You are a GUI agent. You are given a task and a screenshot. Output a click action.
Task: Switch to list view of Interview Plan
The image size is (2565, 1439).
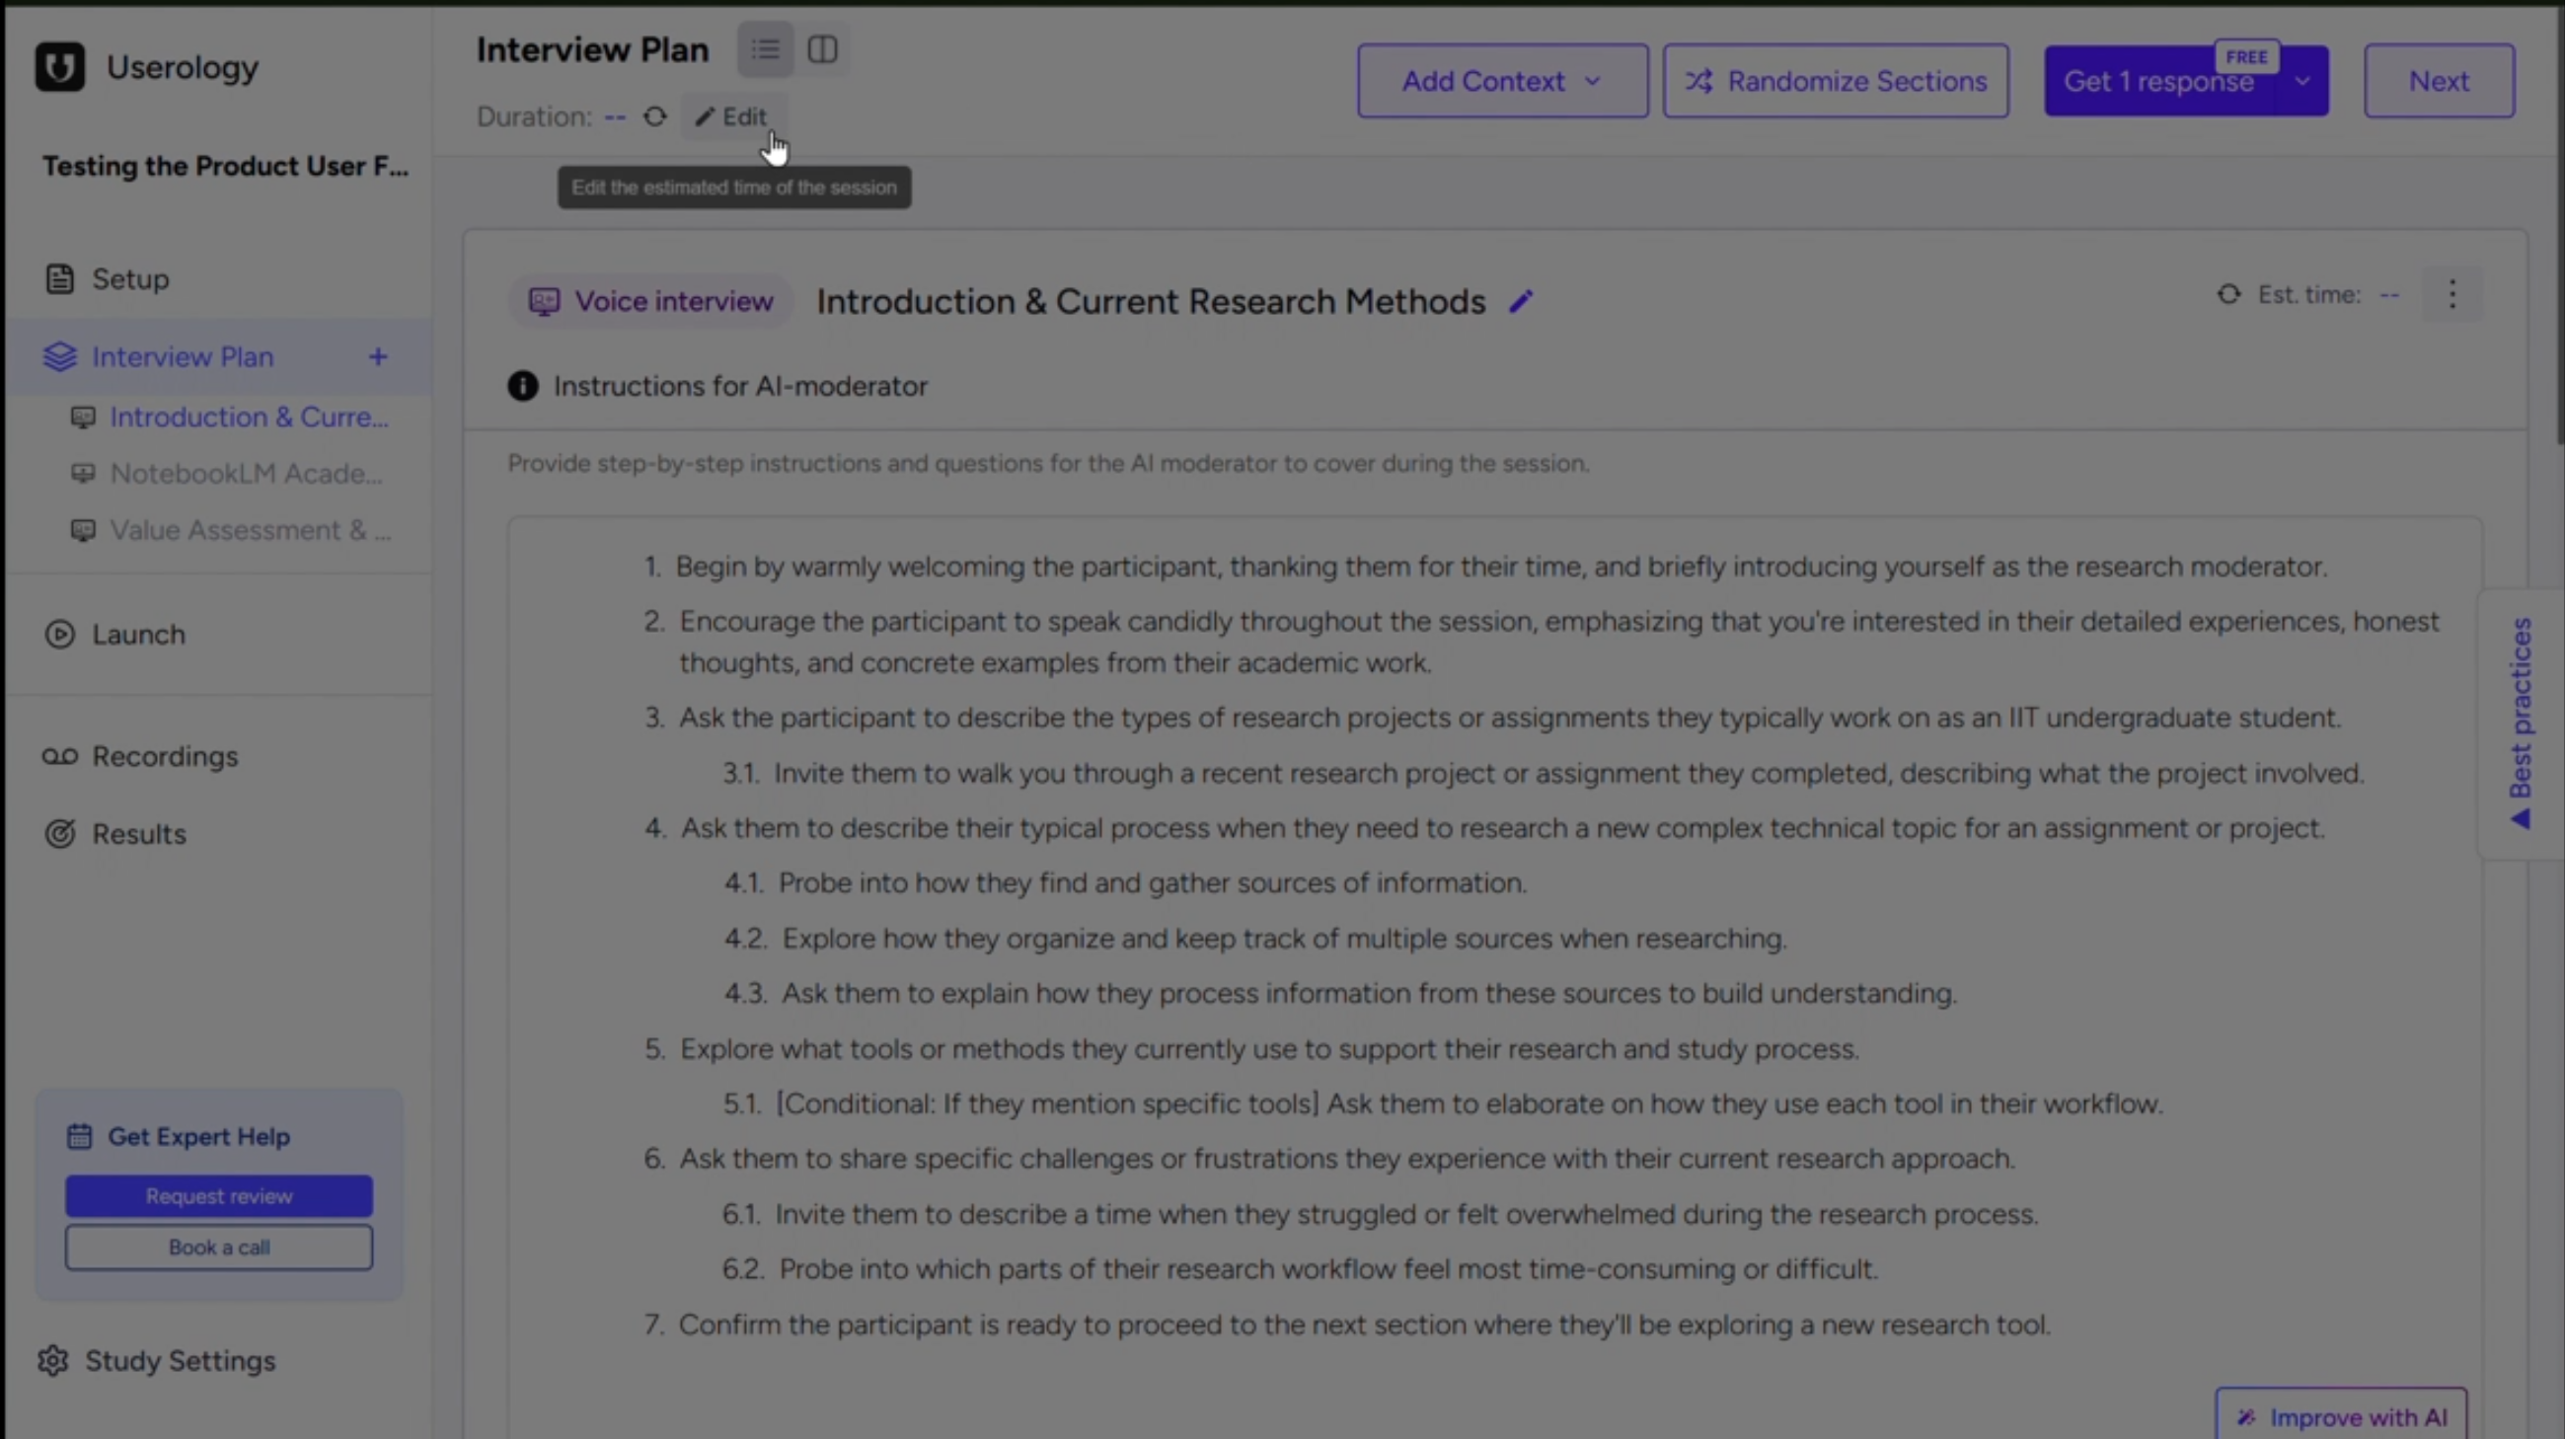click(x=764, y=48)
